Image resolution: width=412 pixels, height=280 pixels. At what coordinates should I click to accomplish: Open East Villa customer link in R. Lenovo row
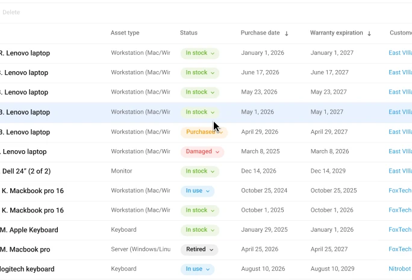400,53
